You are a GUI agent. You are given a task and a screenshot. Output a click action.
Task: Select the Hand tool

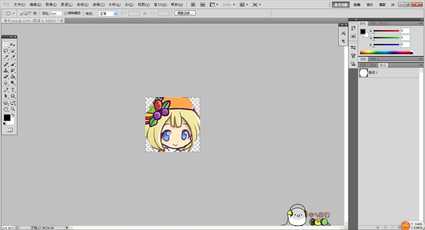coord(6,109)
